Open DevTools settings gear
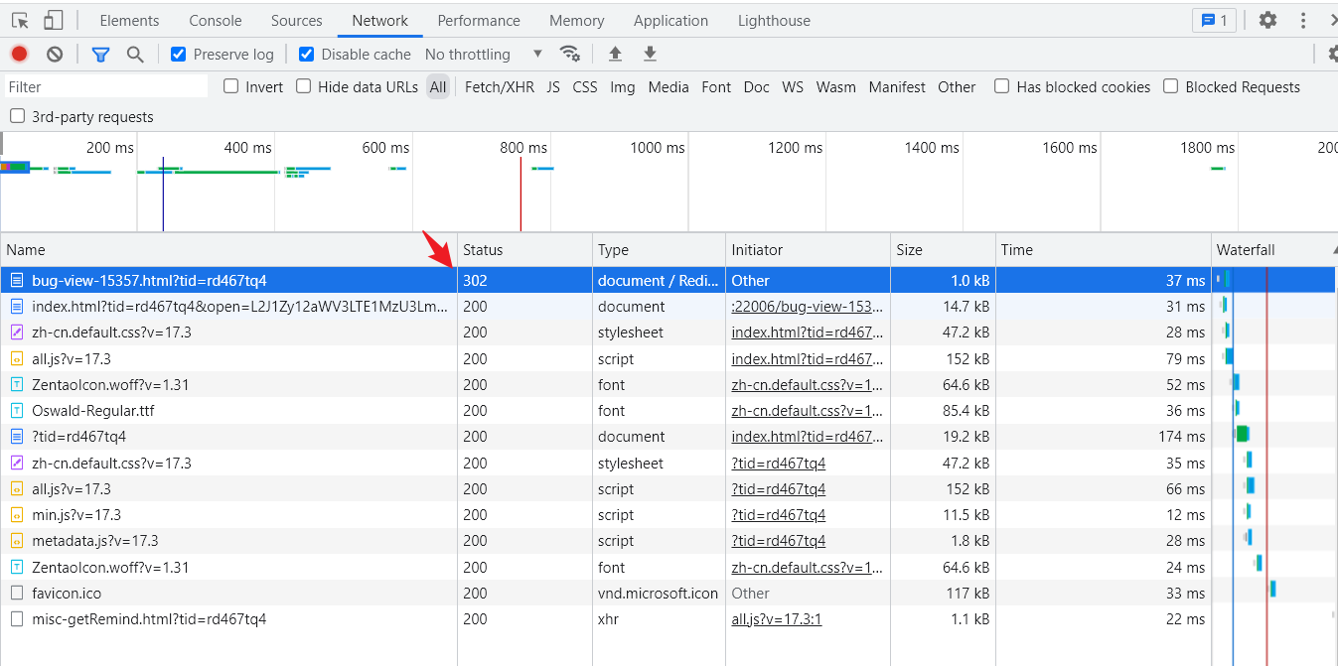Screen dimensions: 1338x666 click(x=1267, y=20)
